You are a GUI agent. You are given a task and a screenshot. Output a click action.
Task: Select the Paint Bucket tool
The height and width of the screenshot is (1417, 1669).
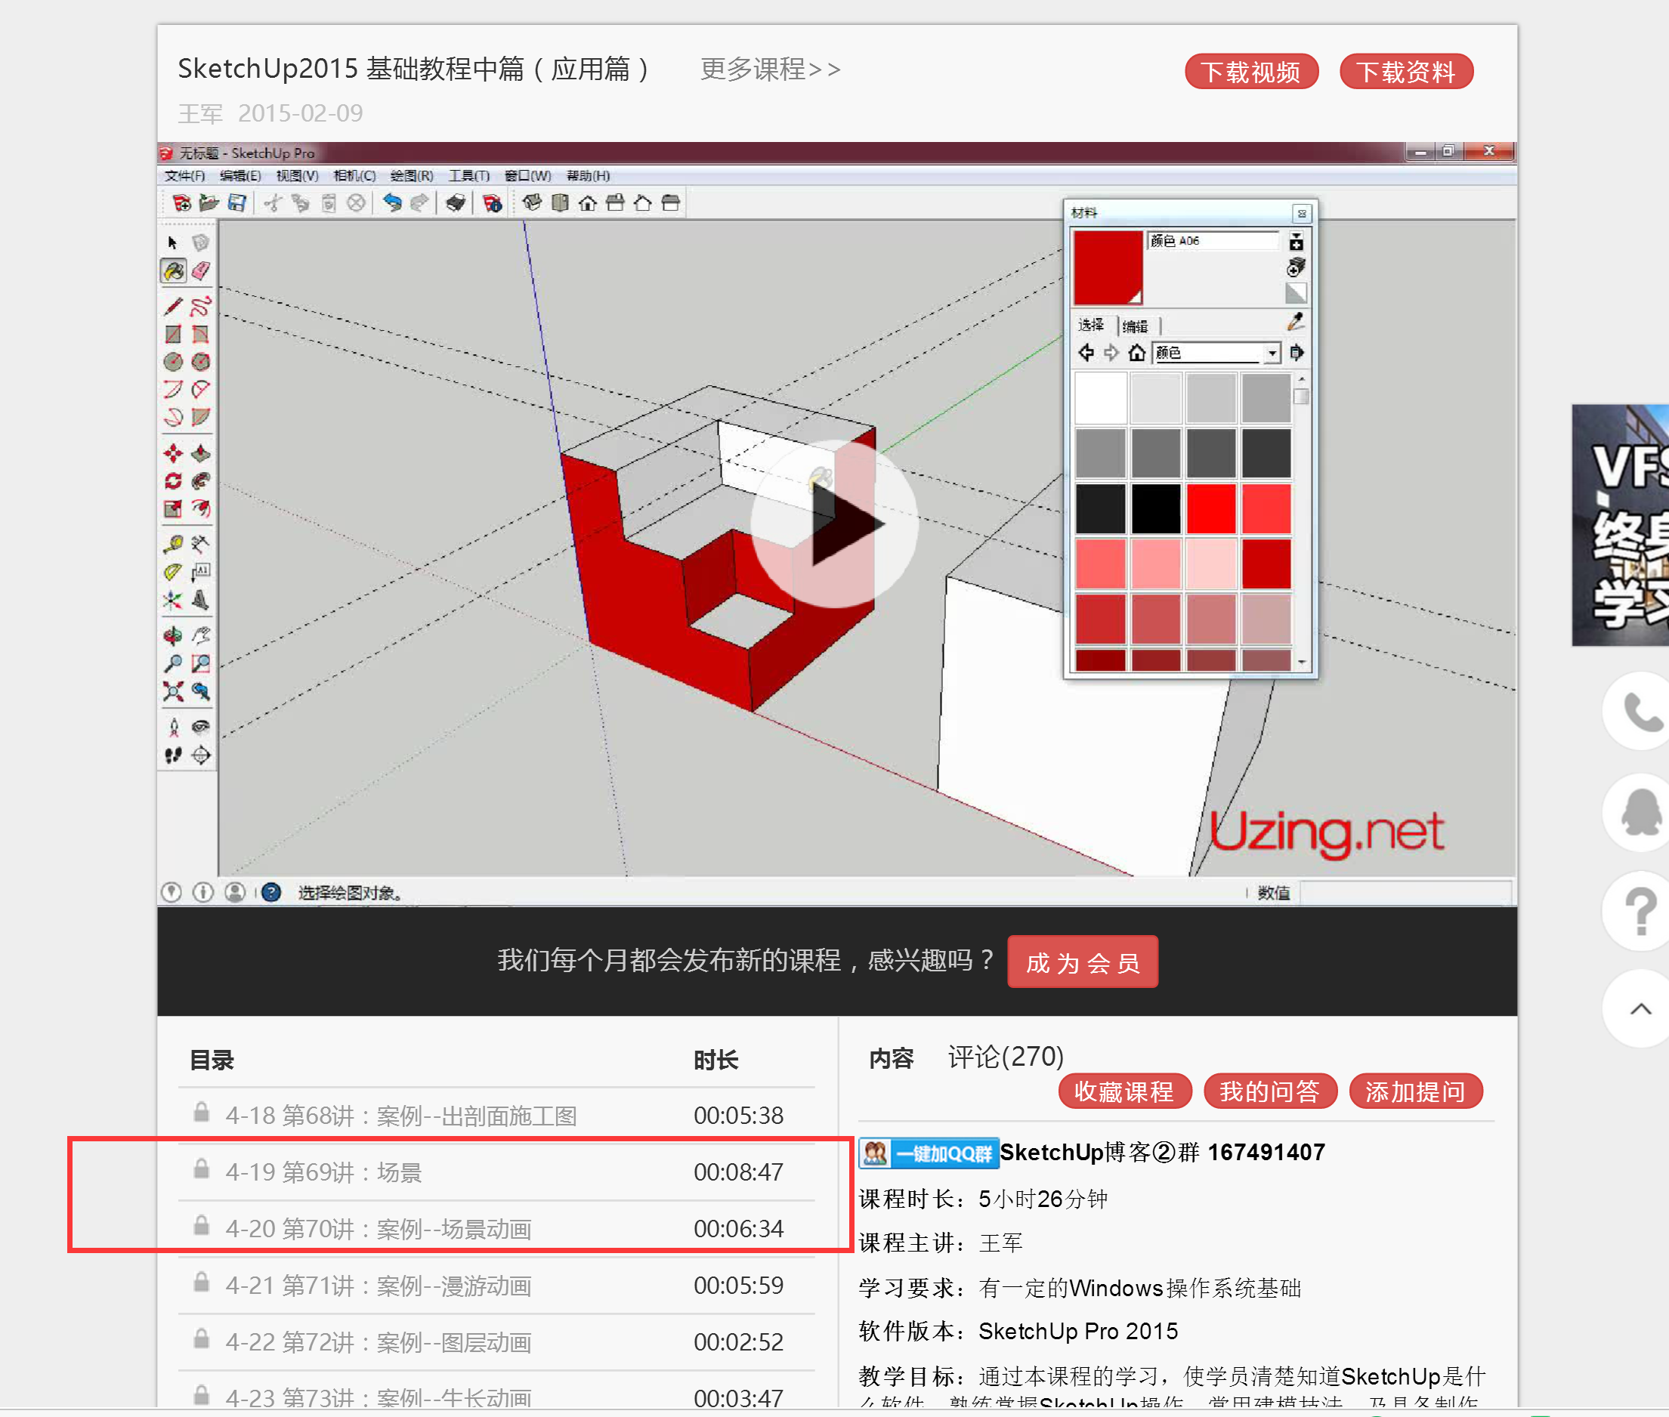coord(173,271)
